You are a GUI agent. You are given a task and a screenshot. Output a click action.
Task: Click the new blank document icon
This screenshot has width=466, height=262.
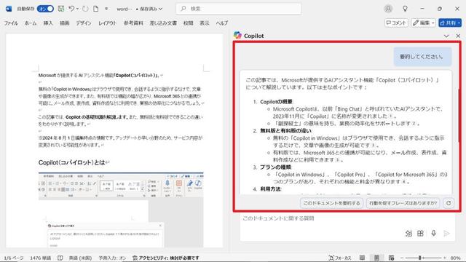point(96,9)
